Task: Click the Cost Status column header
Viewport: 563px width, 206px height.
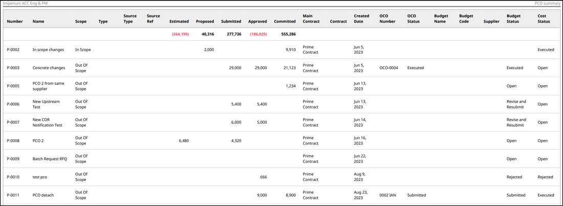Action: 542,18
